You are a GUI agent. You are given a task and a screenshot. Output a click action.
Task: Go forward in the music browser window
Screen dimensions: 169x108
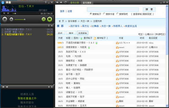[x=61, y=2]
